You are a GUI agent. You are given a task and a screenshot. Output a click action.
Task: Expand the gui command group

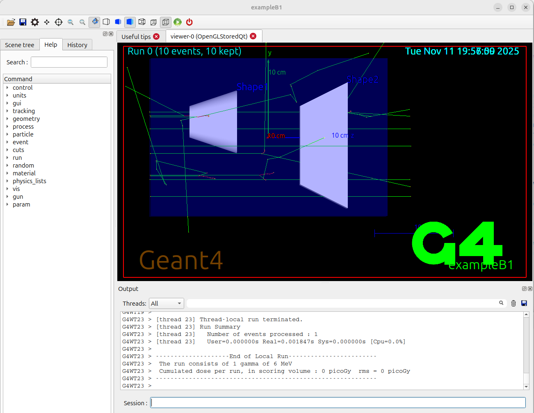coord(7,103)
